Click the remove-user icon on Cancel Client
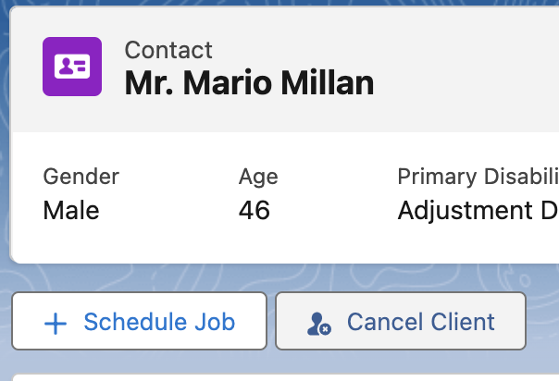Viewport: 559px width, 381px height. [x=319, y=324]
